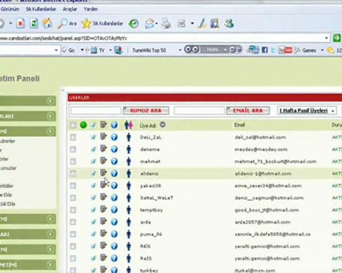Viewport: 342px width, 273px height.
Task: Click the gender filter header icon
Action: [x=128, y=125]
